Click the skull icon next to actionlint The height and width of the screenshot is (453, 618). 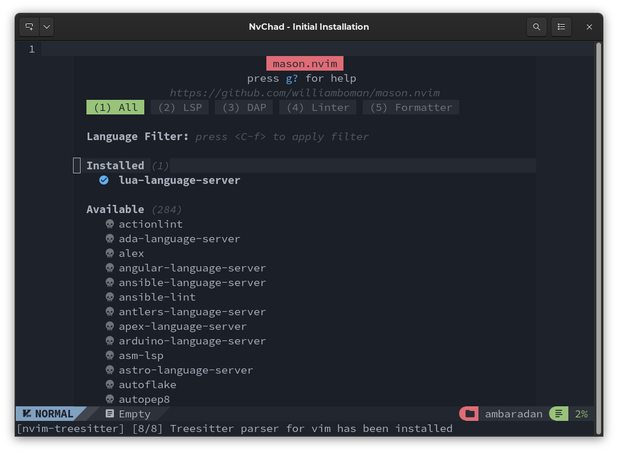[x=110, y=224]
